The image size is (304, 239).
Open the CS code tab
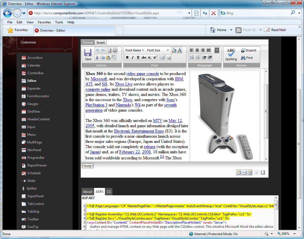(109, 191)
